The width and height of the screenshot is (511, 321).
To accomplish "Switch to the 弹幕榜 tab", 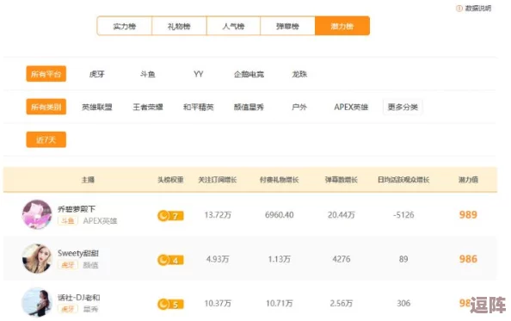I will click(287, 26).
